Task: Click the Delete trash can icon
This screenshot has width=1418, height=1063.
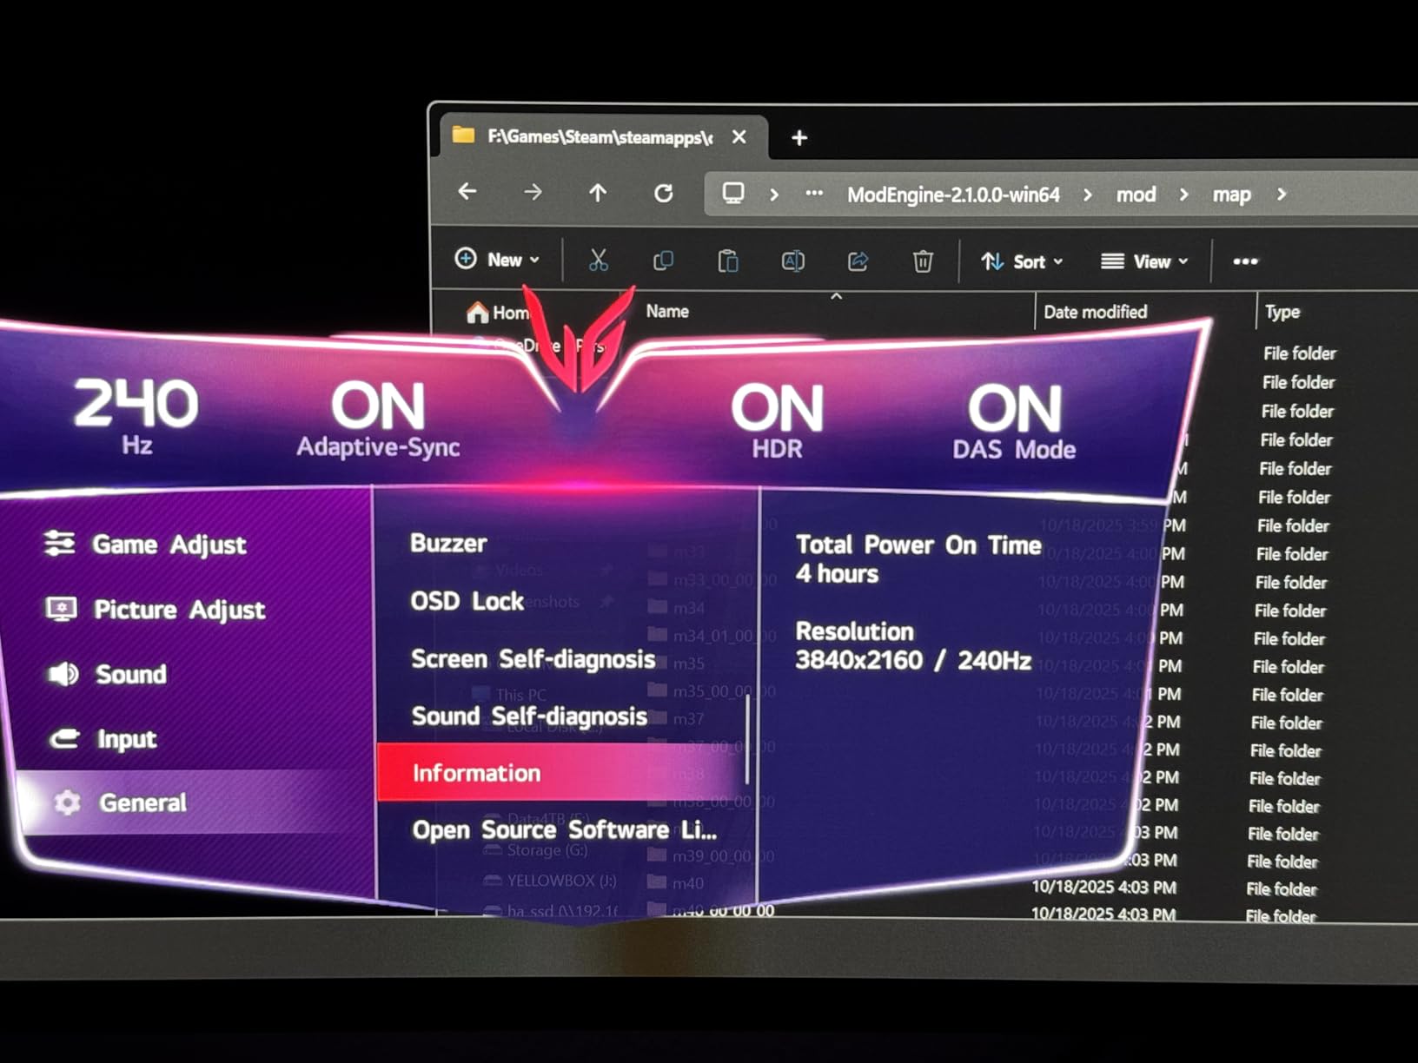Action: click(923, 261)
